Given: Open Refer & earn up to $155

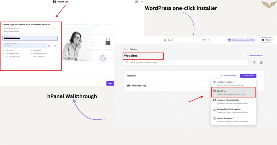Looking at the screenshot, I should [241, 40].
